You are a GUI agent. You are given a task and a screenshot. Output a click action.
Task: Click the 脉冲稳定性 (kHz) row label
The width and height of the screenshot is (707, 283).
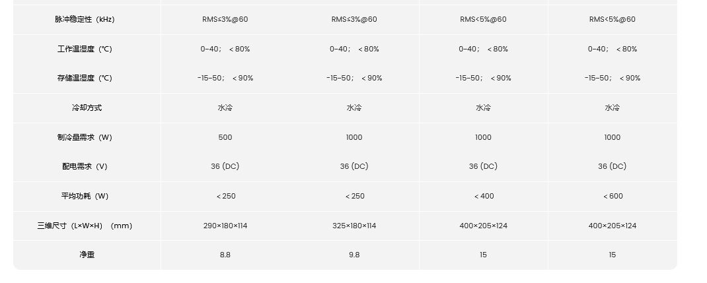click(x=85, y=19)
